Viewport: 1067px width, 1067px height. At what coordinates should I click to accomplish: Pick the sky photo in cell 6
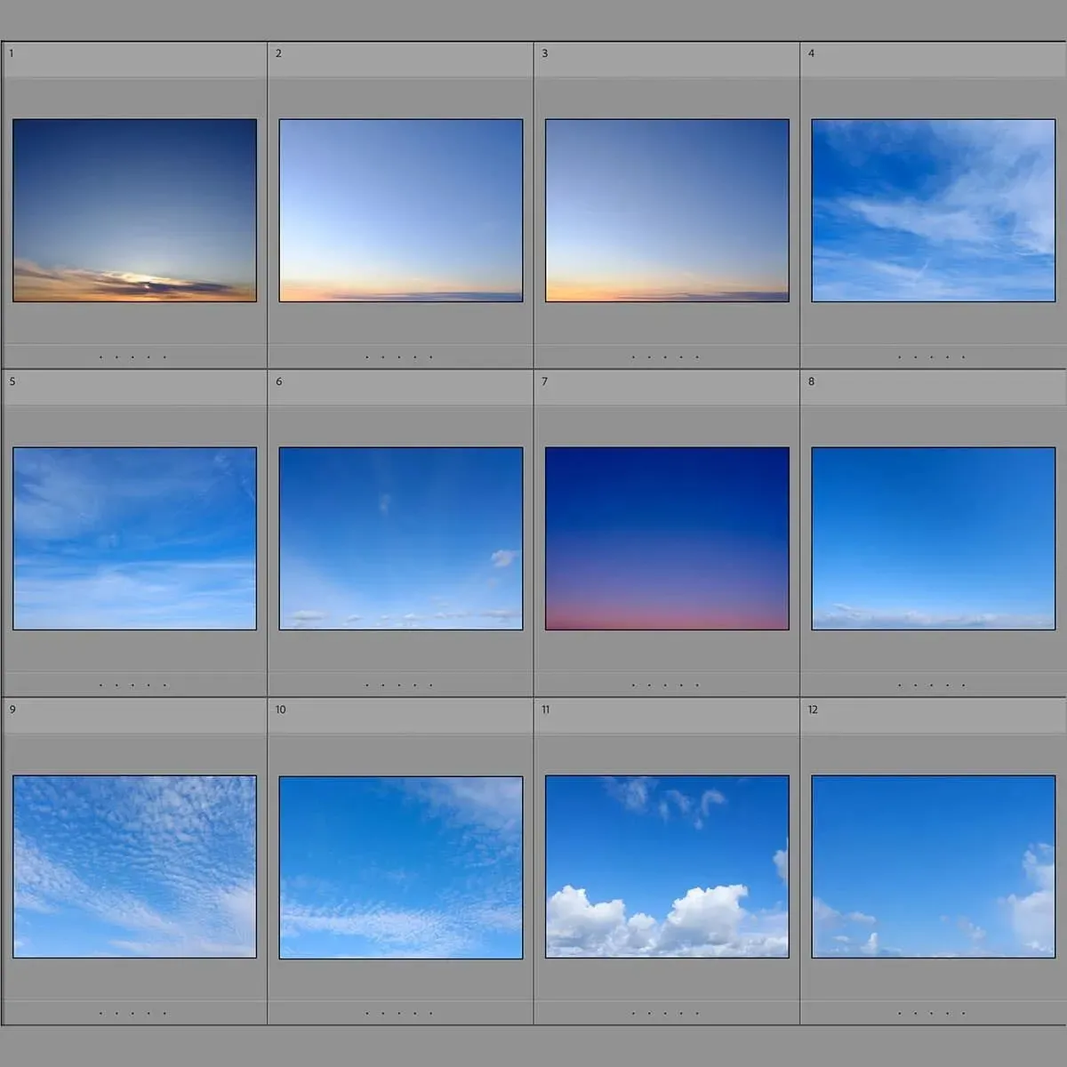[401, 539]
